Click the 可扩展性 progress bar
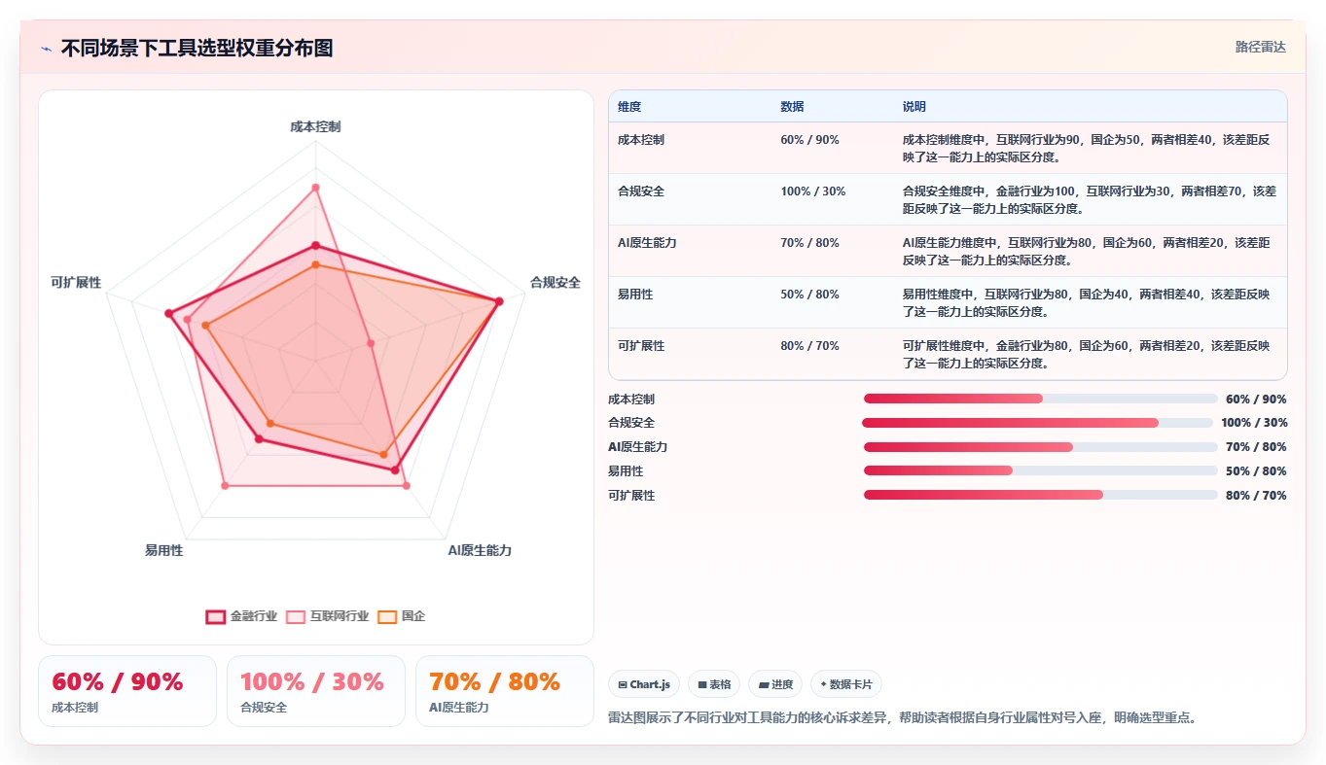 pos(1040,495)
